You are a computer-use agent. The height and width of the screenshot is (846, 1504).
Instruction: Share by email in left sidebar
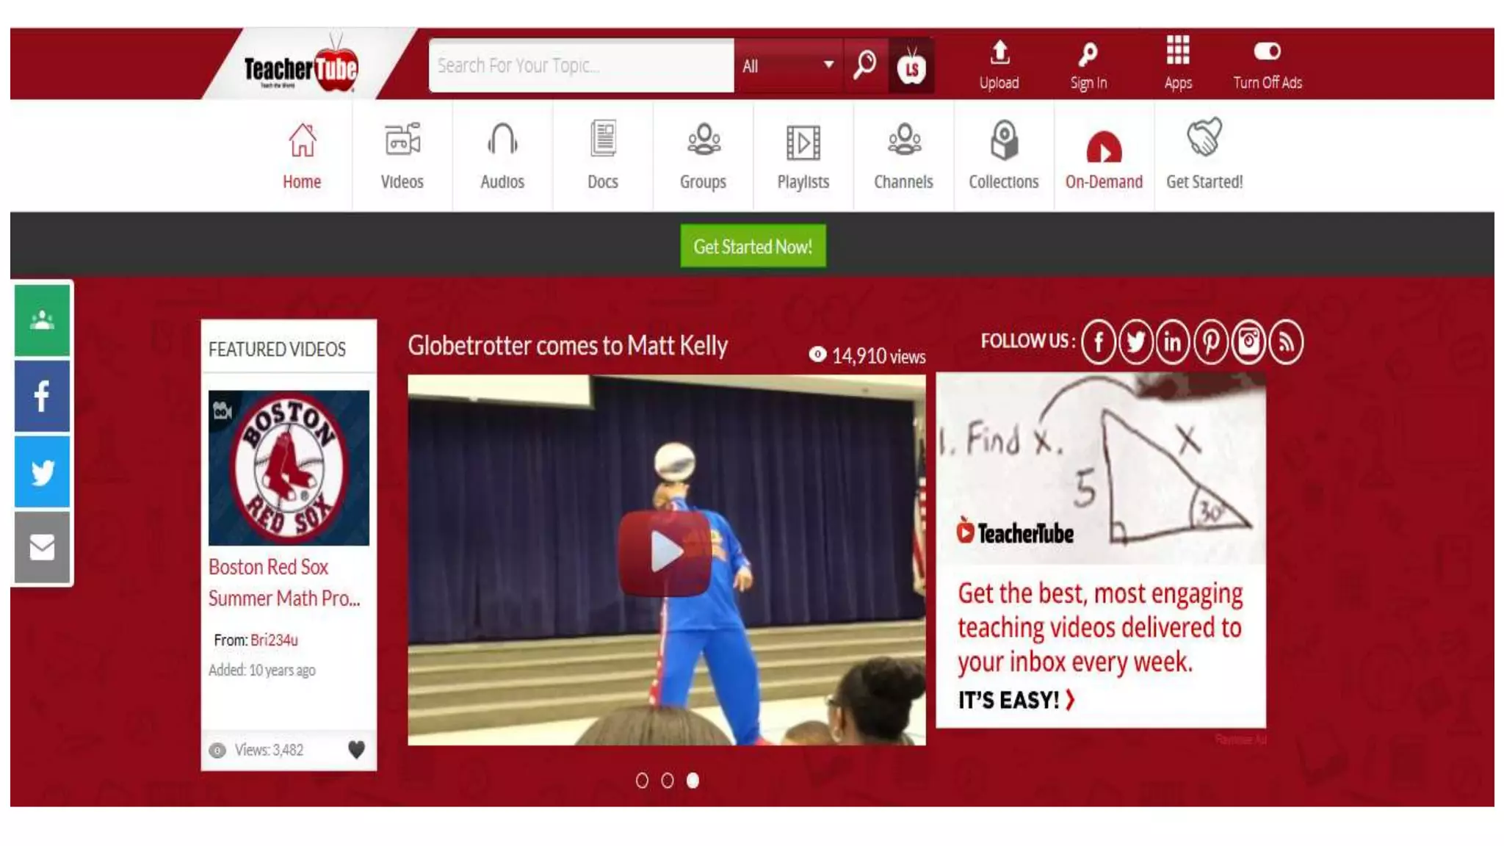43,548
